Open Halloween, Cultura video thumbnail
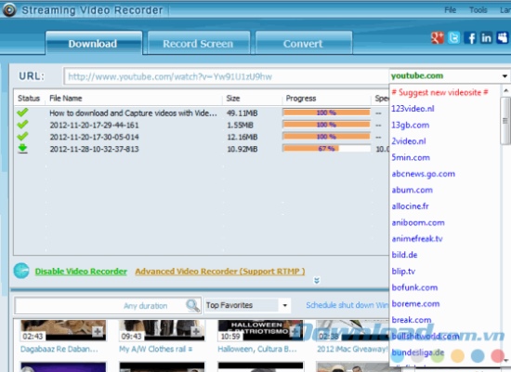Image resolution: width=511 pixels, height=372 pixels. click(x=260, y=330)
